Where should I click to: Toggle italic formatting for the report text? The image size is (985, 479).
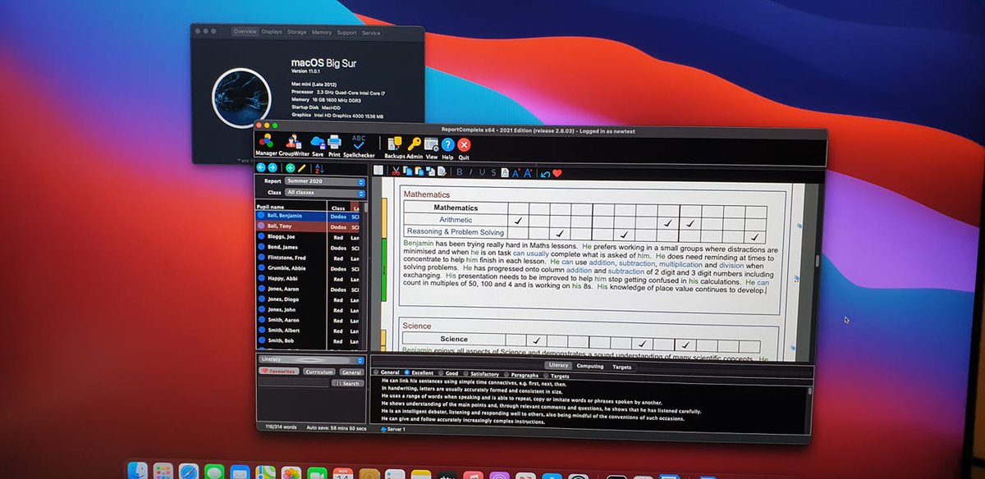coord(470,173)
